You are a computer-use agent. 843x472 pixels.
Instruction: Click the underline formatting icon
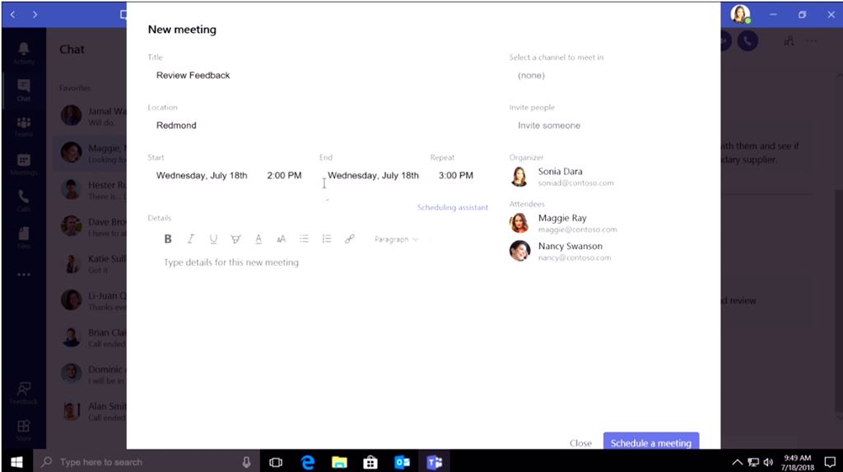point(213,239)
